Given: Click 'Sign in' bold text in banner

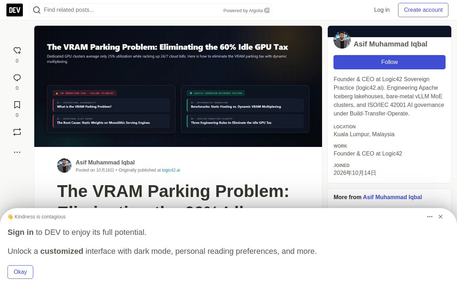Looking at the screenshot, I should click(21, 232).
